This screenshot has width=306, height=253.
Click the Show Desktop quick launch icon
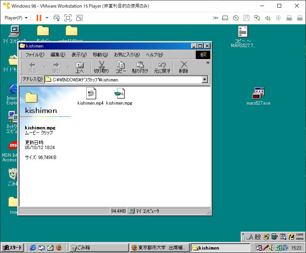coord(50,248)
